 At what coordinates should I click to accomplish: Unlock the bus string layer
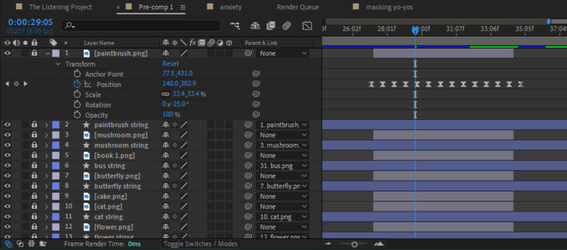tap(34, 166)
